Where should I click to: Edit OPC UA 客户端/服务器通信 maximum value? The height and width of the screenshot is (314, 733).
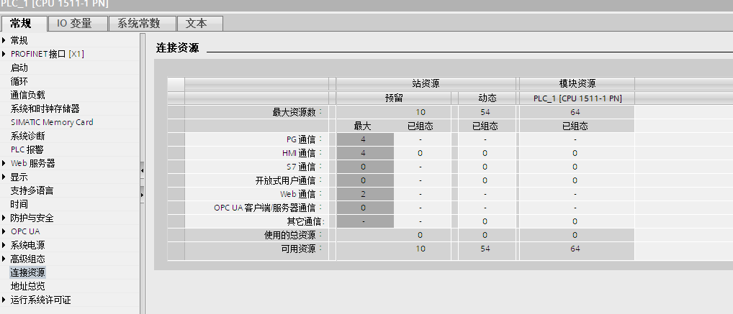pyautogui.click(x=364, y=208)
